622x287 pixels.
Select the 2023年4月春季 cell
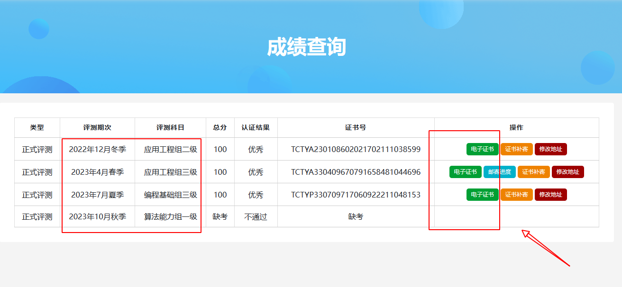(x=98, y=172)
